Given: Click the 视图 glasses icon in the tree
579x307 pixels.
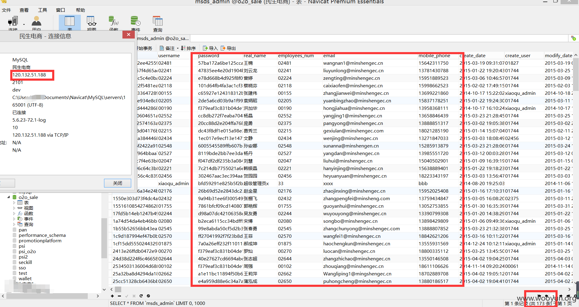Looking at the screenshot, I should coord(20,208).
